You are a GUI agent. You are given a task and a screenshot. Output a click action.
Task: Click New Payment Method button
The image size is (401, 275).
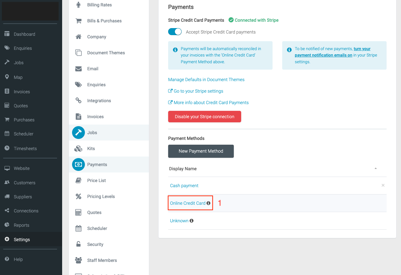201,151
